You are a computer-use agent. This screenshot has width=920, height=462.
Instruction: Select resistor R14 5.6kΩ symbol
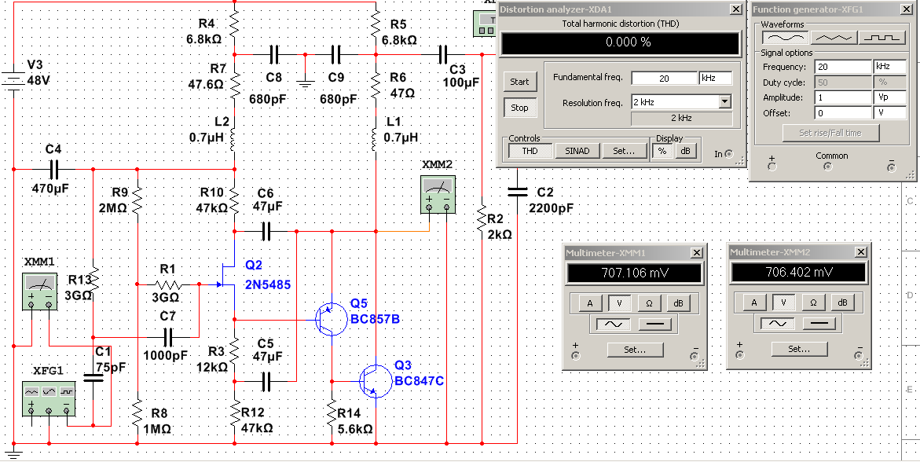(x=332, y=411)
